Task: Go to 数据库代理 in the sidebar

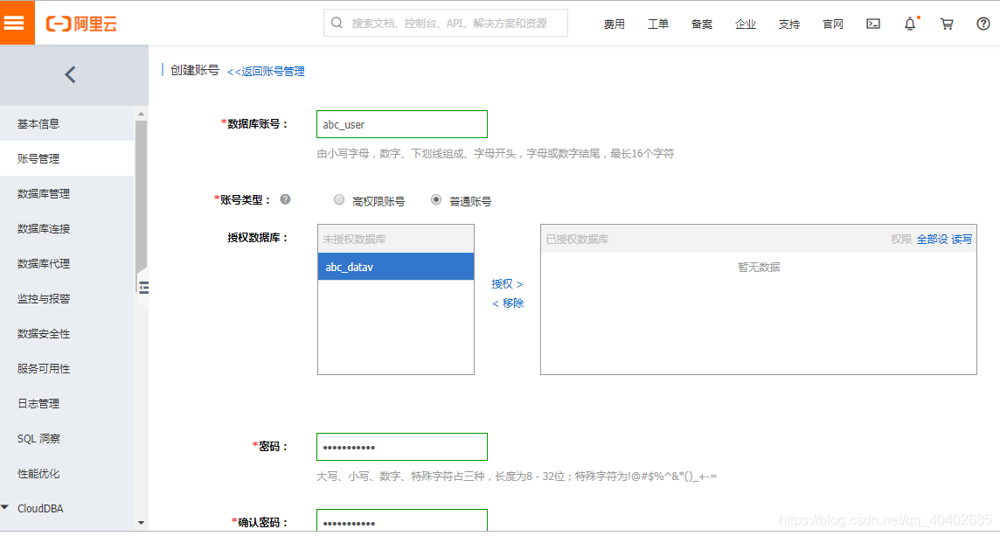Action: click(67, 263)
